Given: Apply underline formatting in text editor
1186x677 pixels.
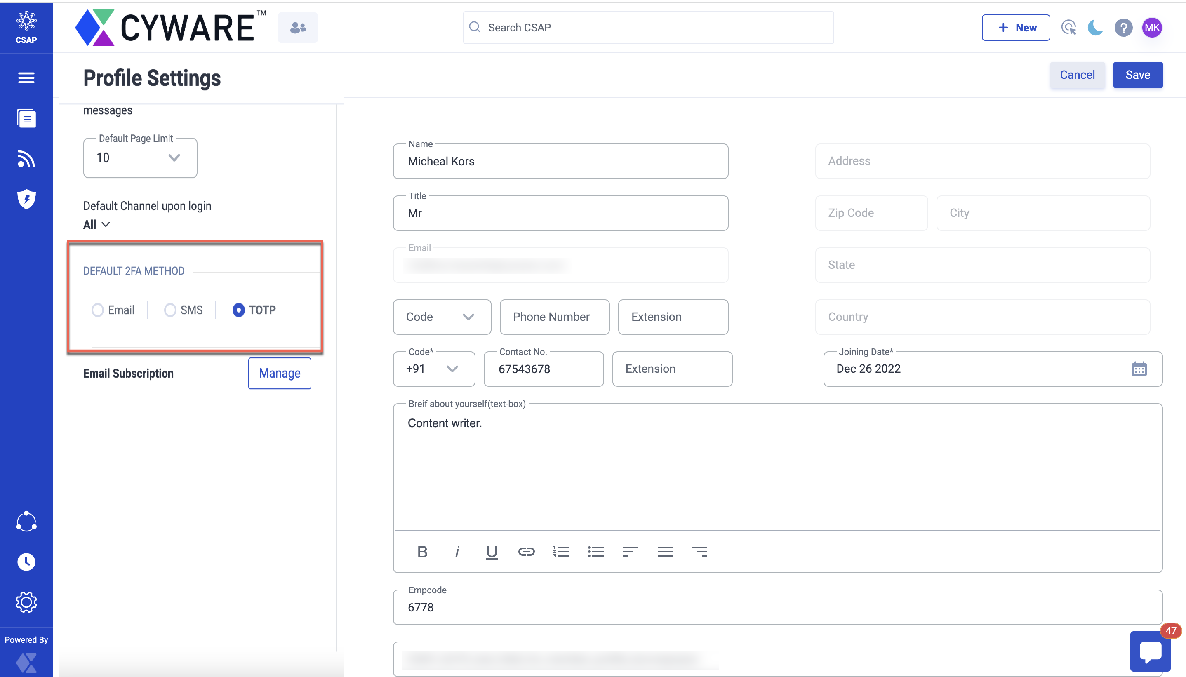Looking at the screenshot, I should tap(492, 552).
